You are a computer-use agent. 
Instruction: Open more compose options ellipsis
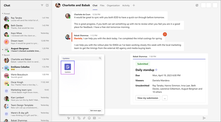click(99, 118)
